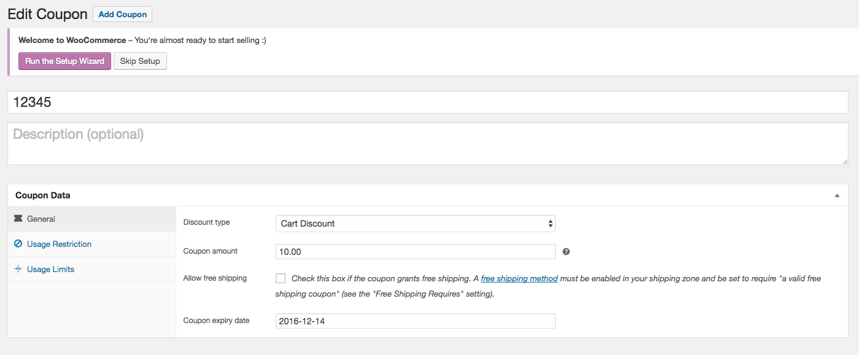
Task: Click the description box resize handle
Action: tap(844, 162)
